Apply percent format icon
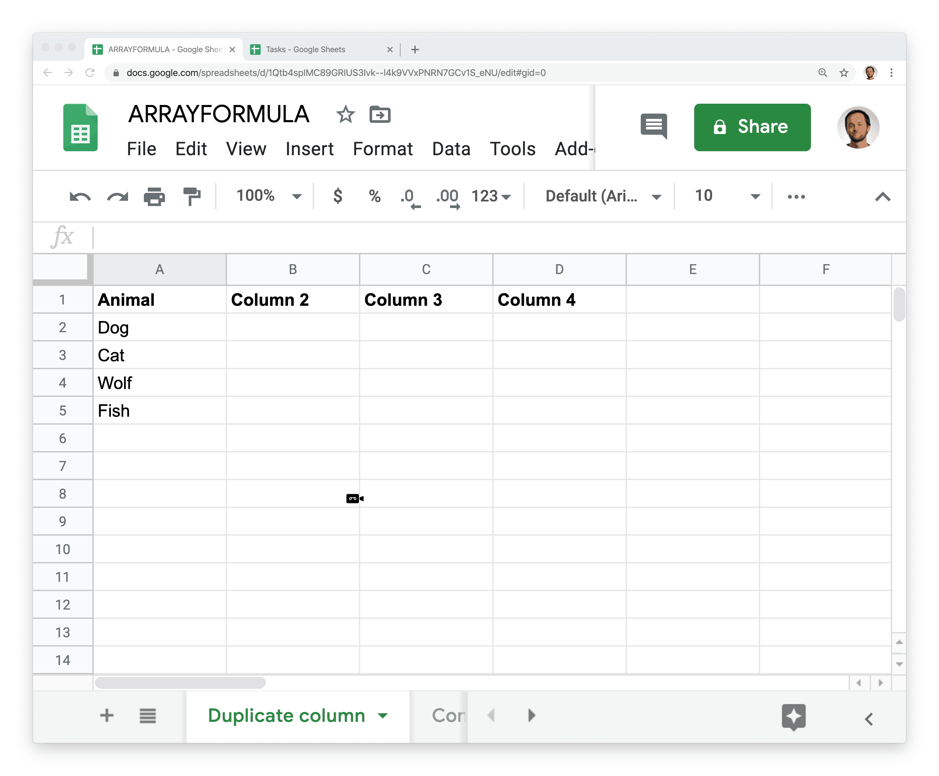This screenshot has height=776, width=939. [x=374, y=196]
